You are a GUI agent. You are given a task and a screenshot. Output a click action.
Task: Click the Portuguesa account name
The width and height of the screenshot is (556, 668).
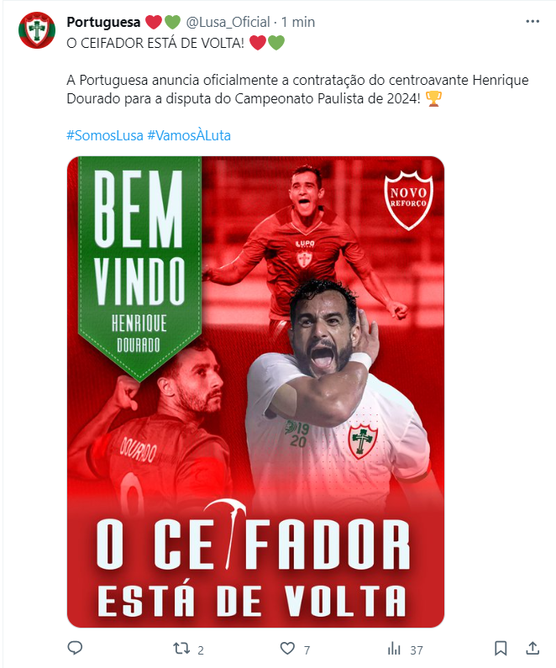pyautogui.click(x=103, y=22)
